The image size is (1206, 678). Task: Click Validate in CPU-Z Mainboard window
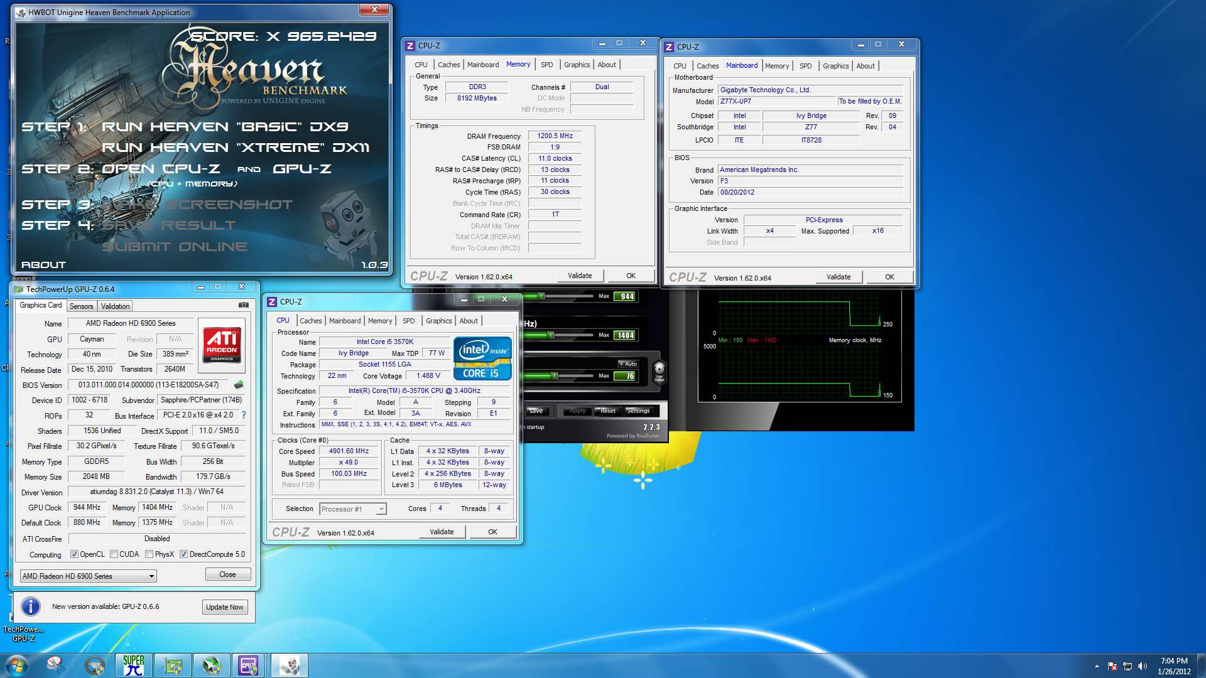coord(839,277)
